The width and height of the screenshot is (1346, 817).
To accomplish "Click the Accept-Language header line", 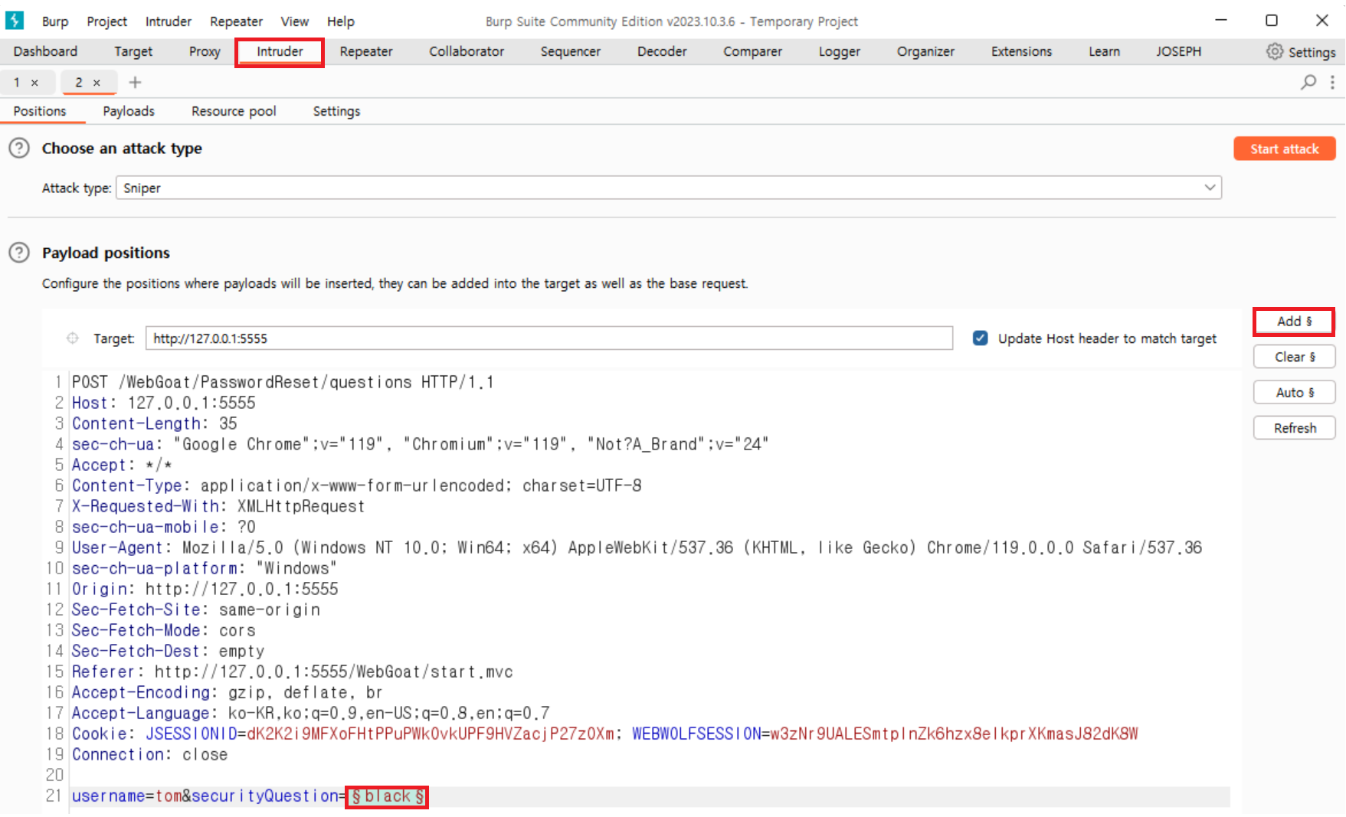I will (310, 713).
